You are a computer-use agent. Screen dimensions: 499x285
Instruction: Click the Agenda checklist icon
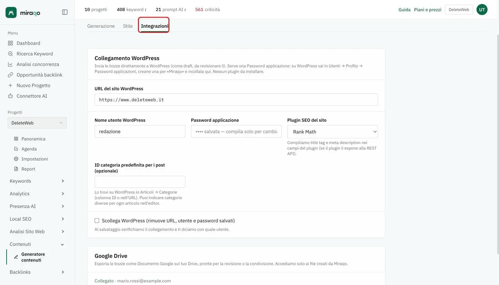click(x=16, y=149)
